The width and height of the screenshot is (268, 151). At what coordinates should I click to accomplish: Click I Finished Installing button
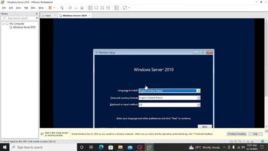coord(237,134)
